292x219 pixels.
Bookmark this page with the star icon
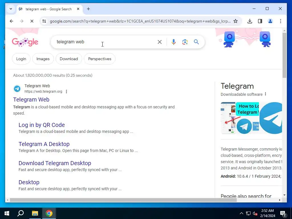236,21
